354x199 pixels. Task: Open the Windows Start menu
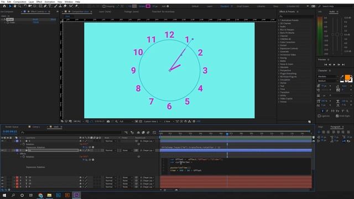(x=4, y=195)
